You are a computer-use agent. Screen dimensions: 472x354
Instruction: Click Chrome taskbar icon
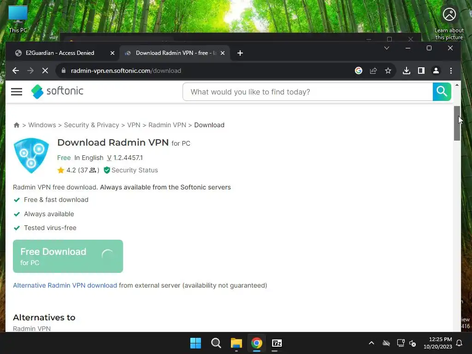(256, 343)
